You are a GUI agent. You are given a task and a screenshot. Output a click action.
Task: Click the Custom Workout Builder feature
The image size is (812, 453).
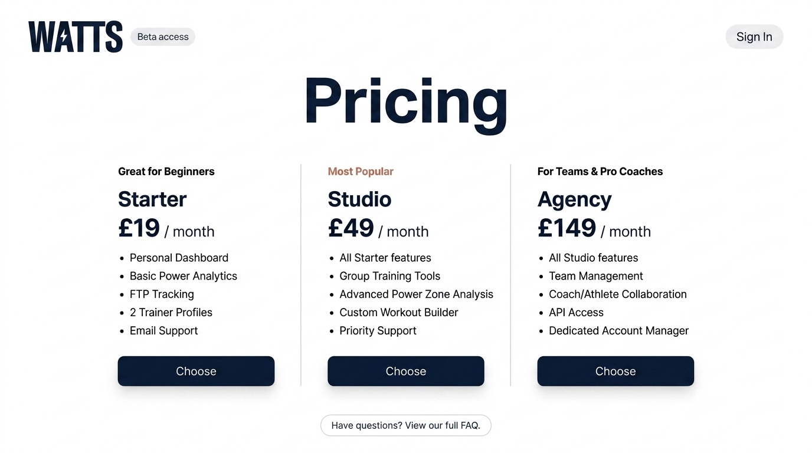[398, 313]
